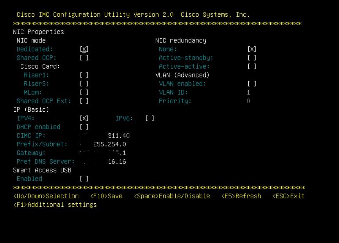This screenshot has width=339, height=243.
Task: Click the ESC Exit hint
Action: tap(289, 196)
